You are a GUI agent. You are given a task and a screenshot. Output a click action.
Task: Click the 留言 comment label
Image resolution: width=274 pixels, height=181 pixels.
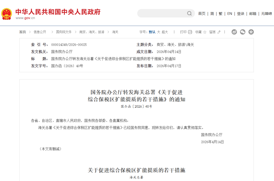pos(213,32)
